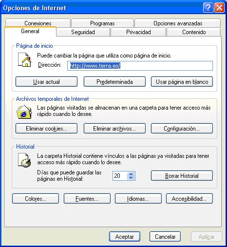The height and width of the screenshot is (247, 227).
Task: Click the Usar actual button
Action: [x=46, y=81]
